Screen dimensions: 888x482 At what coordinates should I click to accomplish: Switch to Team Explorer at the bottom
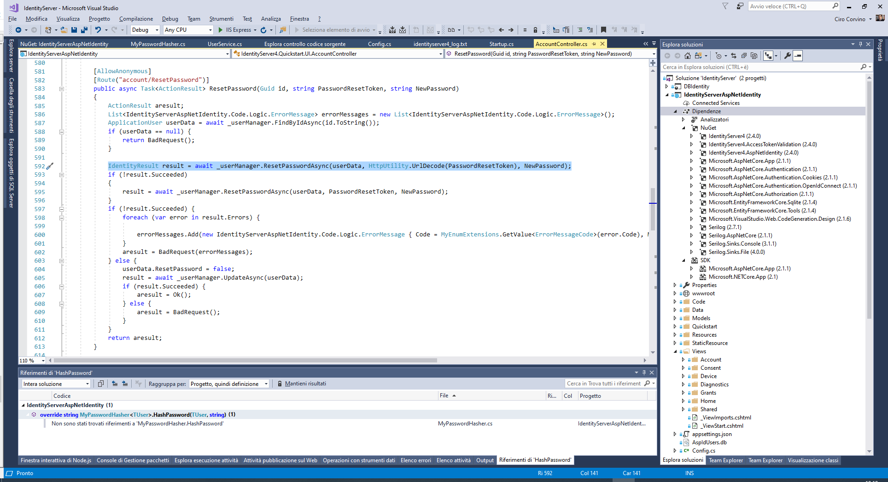[x=725, y=460]
